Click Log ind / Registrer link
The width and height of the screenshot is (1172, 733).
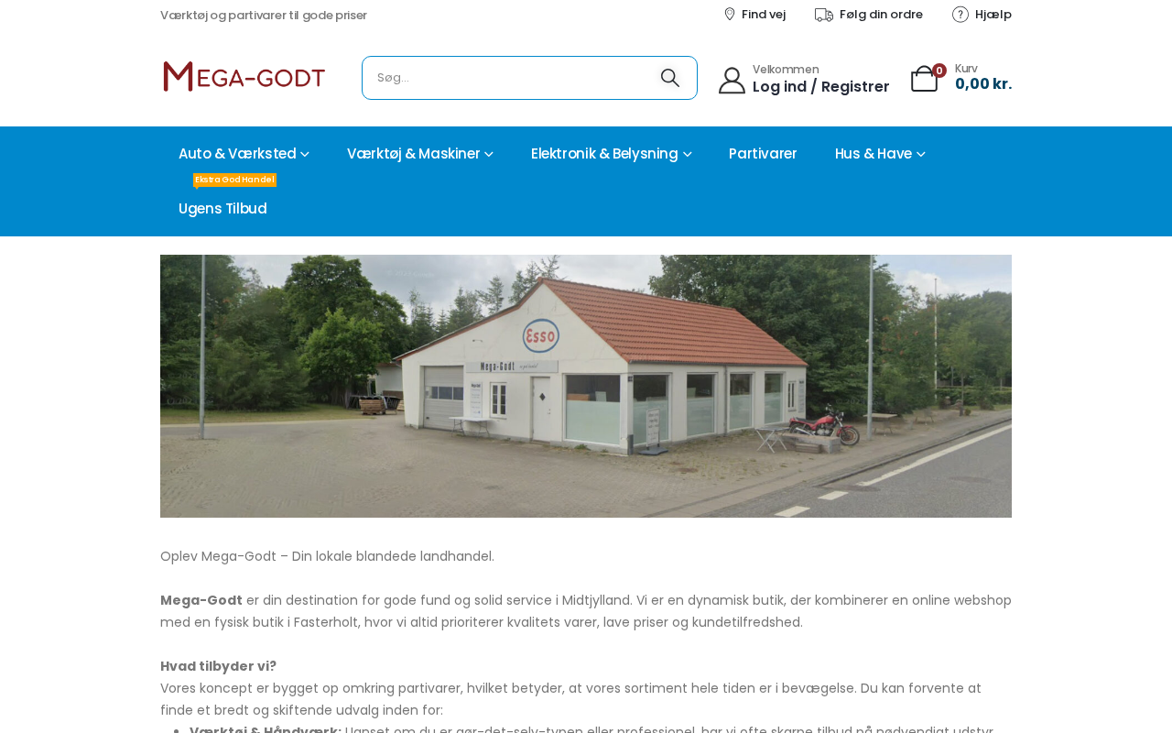pyautogui.click(x=820, y=87)
